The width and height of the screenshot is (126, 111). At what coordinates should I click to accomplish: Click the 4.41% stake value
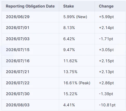click(x=69, y=105)
